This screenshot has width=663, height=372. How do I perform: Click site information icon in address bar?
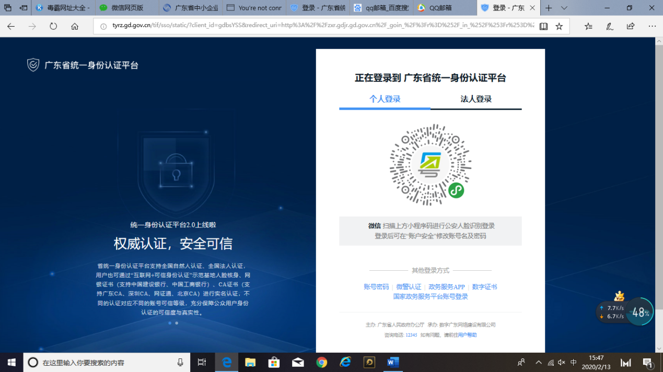pyautogui.click(x=103, y=27)
